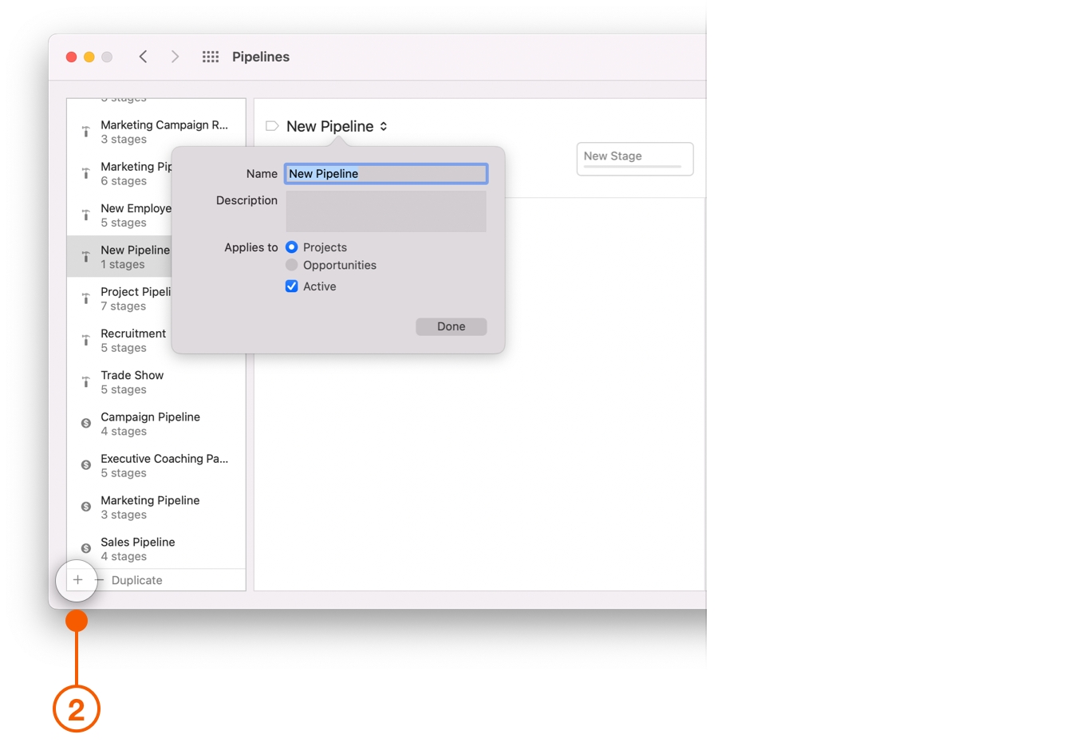Click the + button to add a pipeline

coord(77,581)
